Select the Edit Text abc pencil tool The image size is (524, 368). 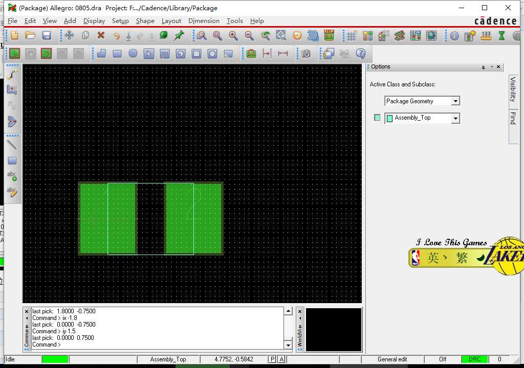[x=12, y=192]
